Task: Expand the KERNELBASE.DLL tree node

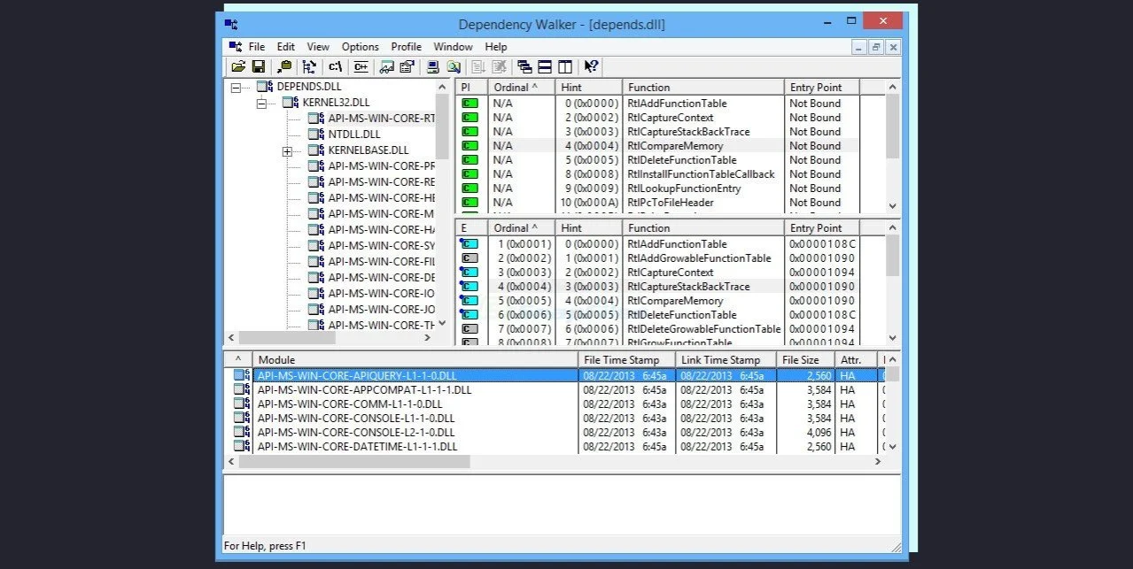Action: pyautogui.click(x=287, y=151)
